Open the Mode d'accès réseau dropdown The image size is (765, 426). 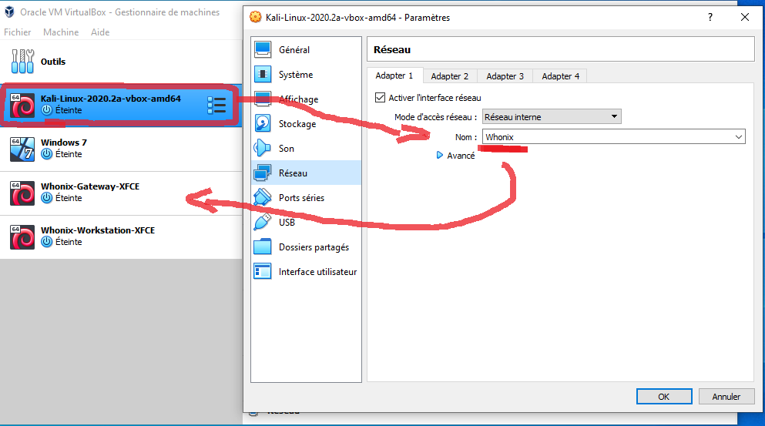(x=552, y=116)
